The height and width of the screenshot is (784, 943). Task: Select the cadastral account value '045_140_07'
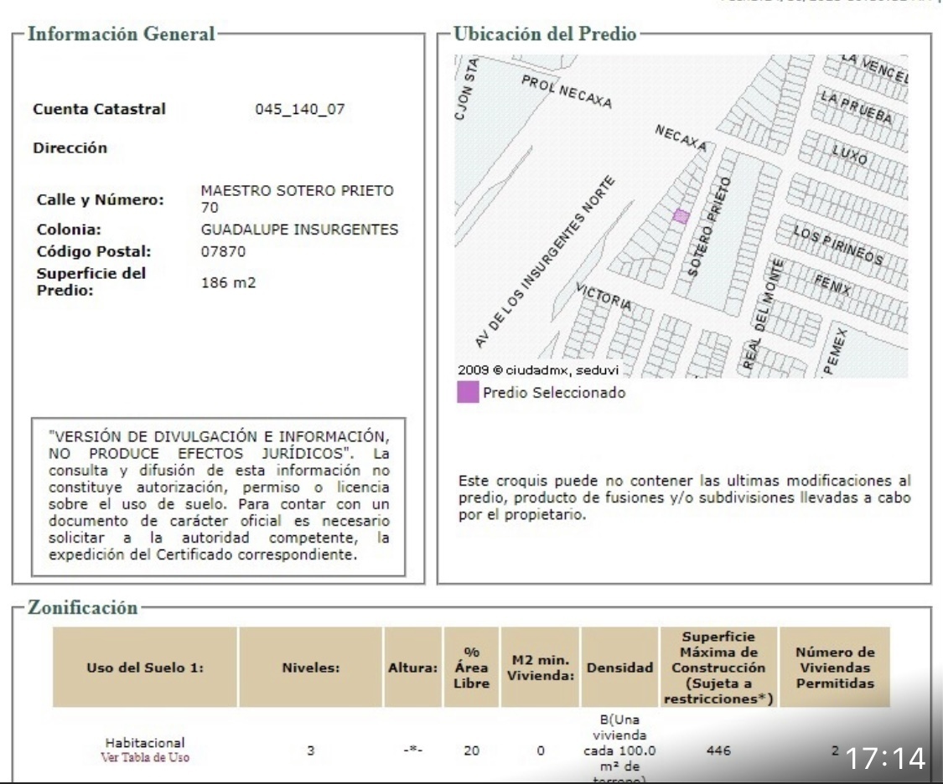coord(300,110)
